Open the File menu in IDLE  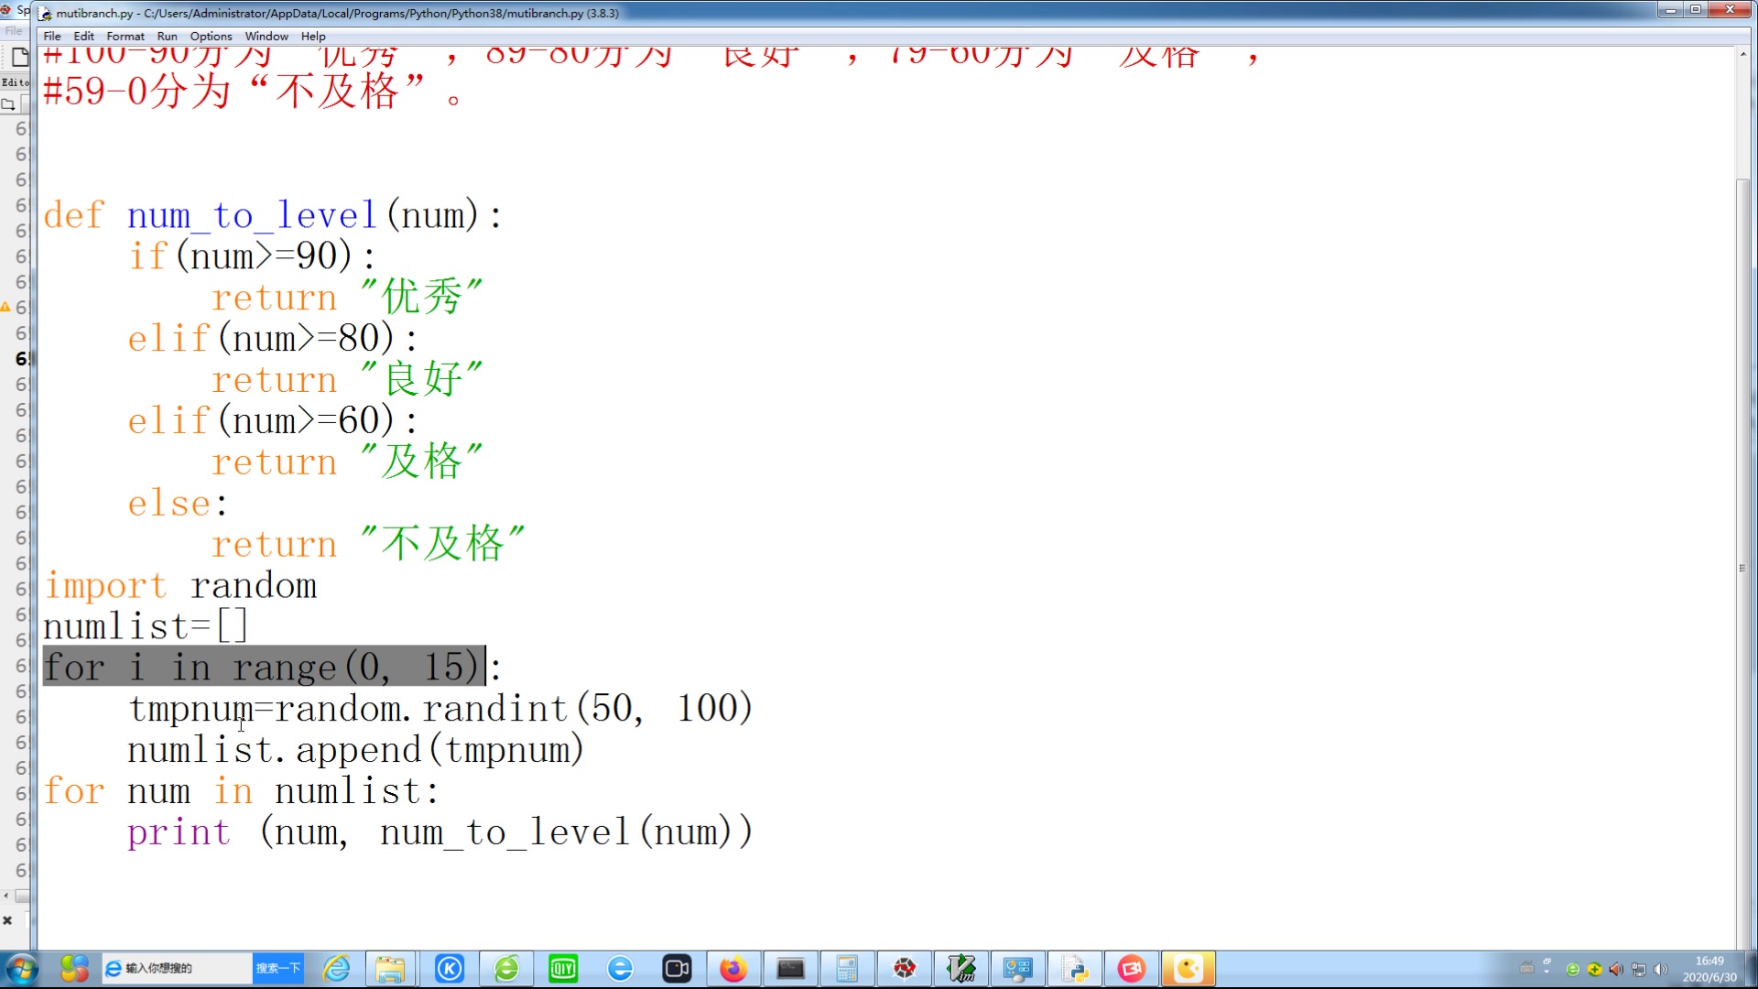coord(52,37)
